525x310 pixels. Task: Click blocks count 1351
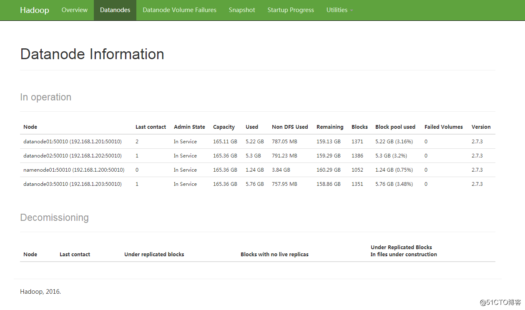click(357, 184)
